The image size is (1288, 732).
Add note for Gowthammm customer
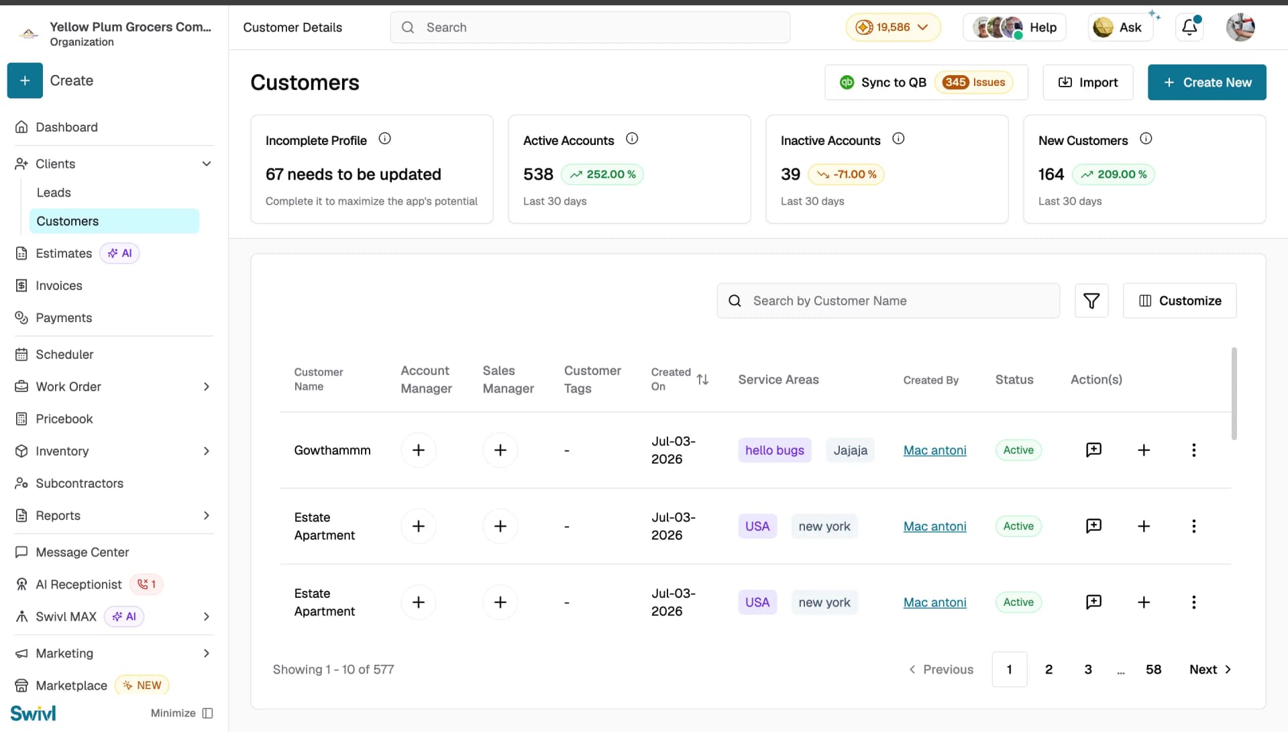coord(1093,450)
